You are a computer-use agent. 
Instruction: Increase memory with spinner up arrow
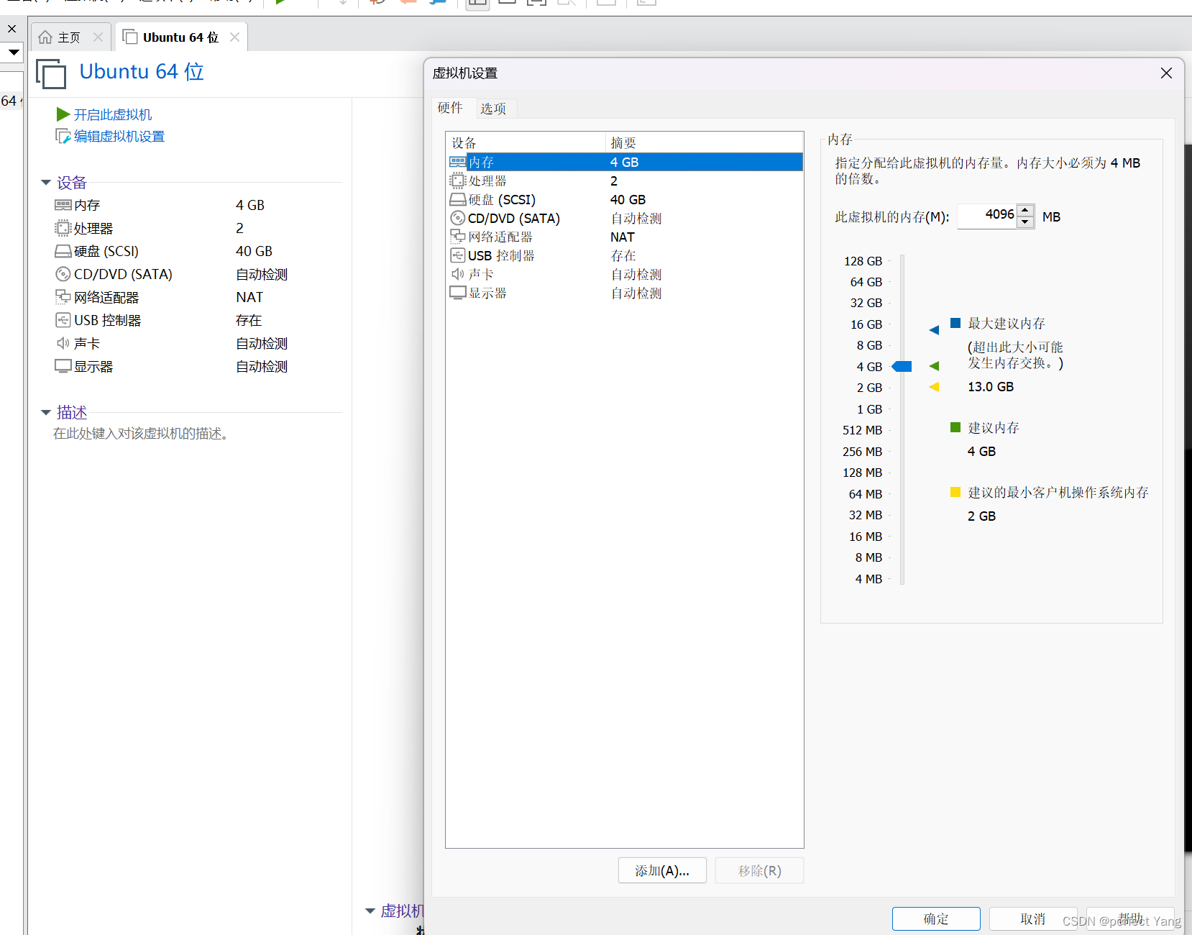click(x=1026, y=210)
